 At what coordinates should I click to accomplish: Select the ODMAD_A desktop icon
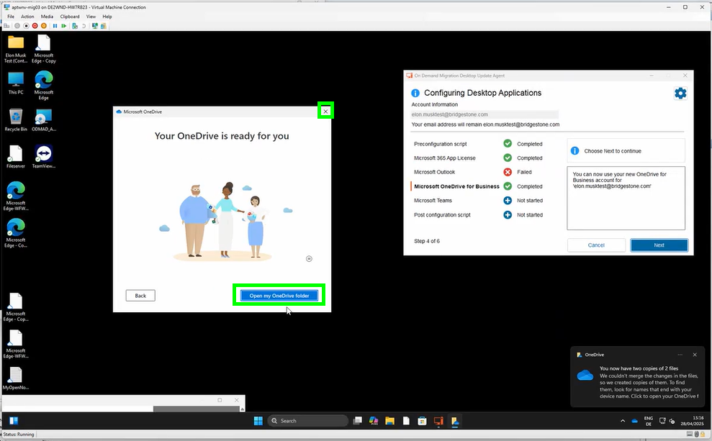click(44, 120)
